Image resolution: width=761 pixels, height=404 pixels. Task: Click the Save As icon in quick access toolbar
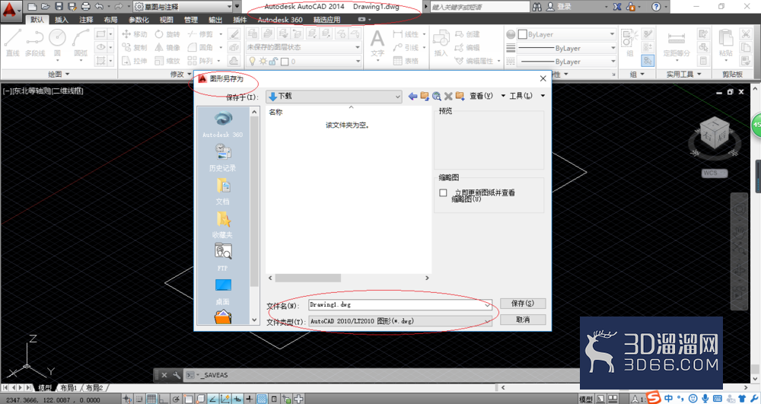point(72,7)
